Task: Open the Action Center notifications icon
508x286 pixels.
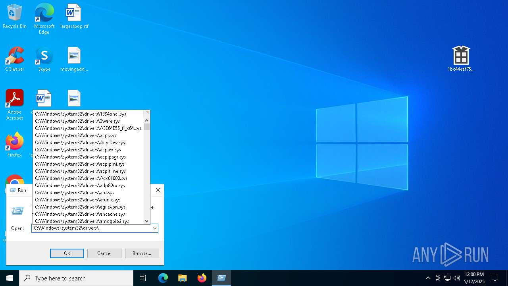Action: click(495, 278)
